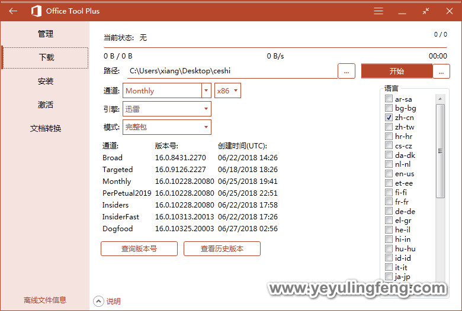
Task: Close the Office Tool Plus window
Action: 450,11
